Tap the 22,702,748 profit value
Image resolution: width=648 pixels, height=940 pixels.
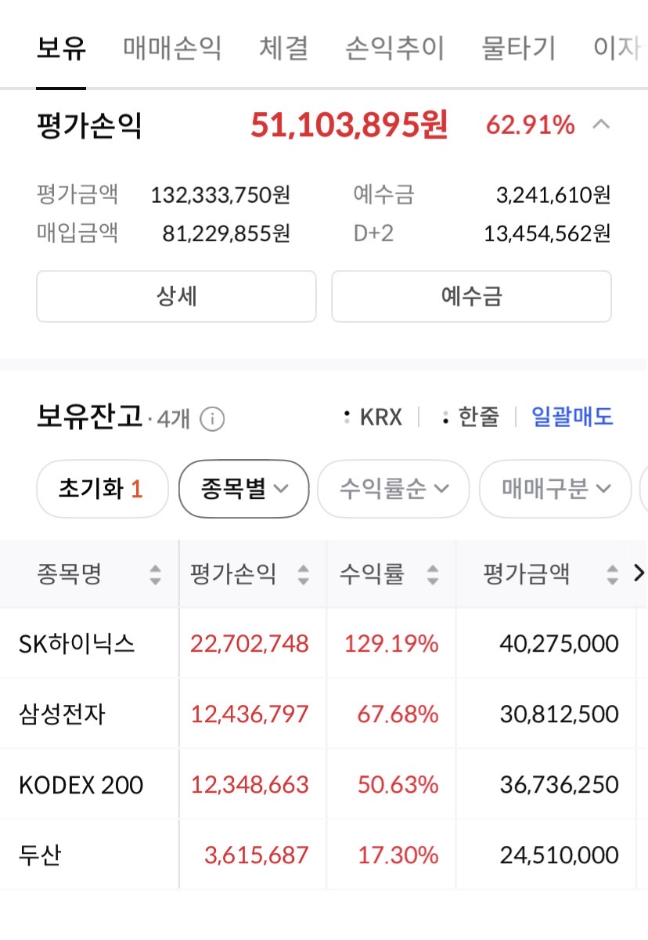click(250, 644)
